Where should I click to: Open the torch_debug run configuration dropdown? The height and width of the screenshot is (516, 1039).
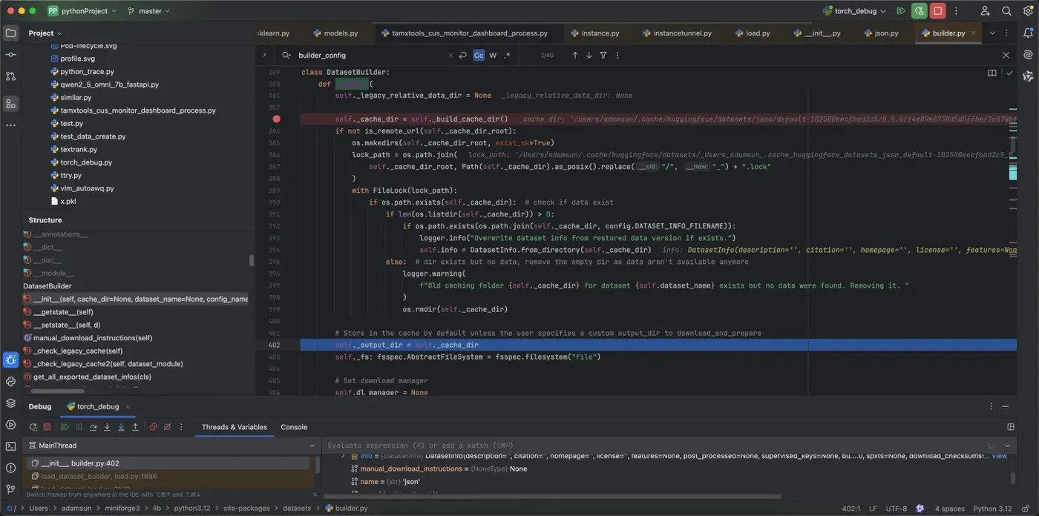click(x=854, y=11)
